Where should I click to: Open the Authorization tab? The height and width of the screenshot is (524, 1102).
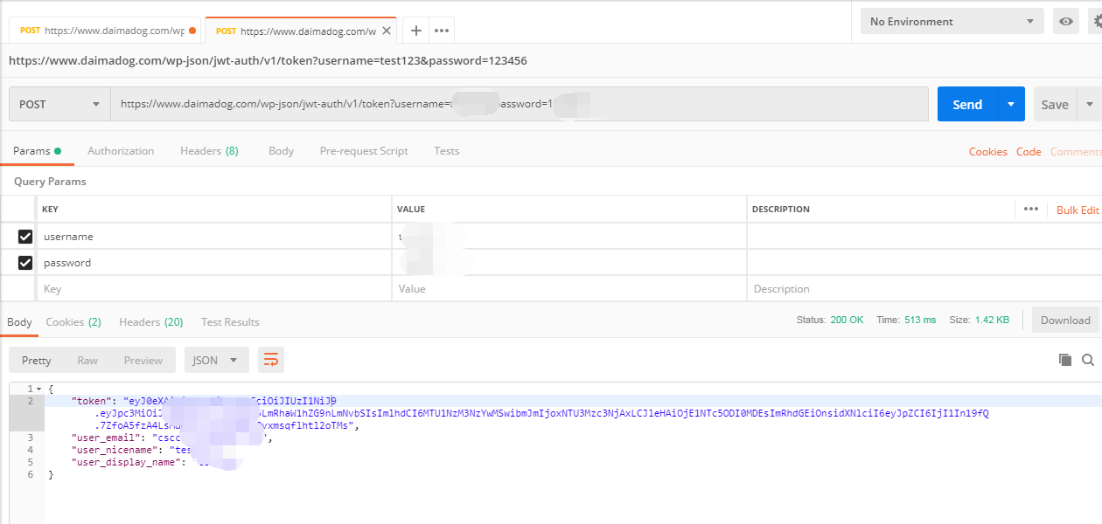point(121,151)
